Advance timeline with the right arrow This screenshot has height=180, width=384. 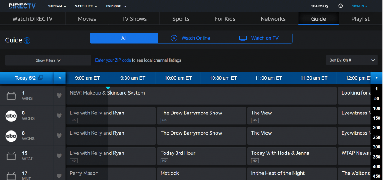376,78
